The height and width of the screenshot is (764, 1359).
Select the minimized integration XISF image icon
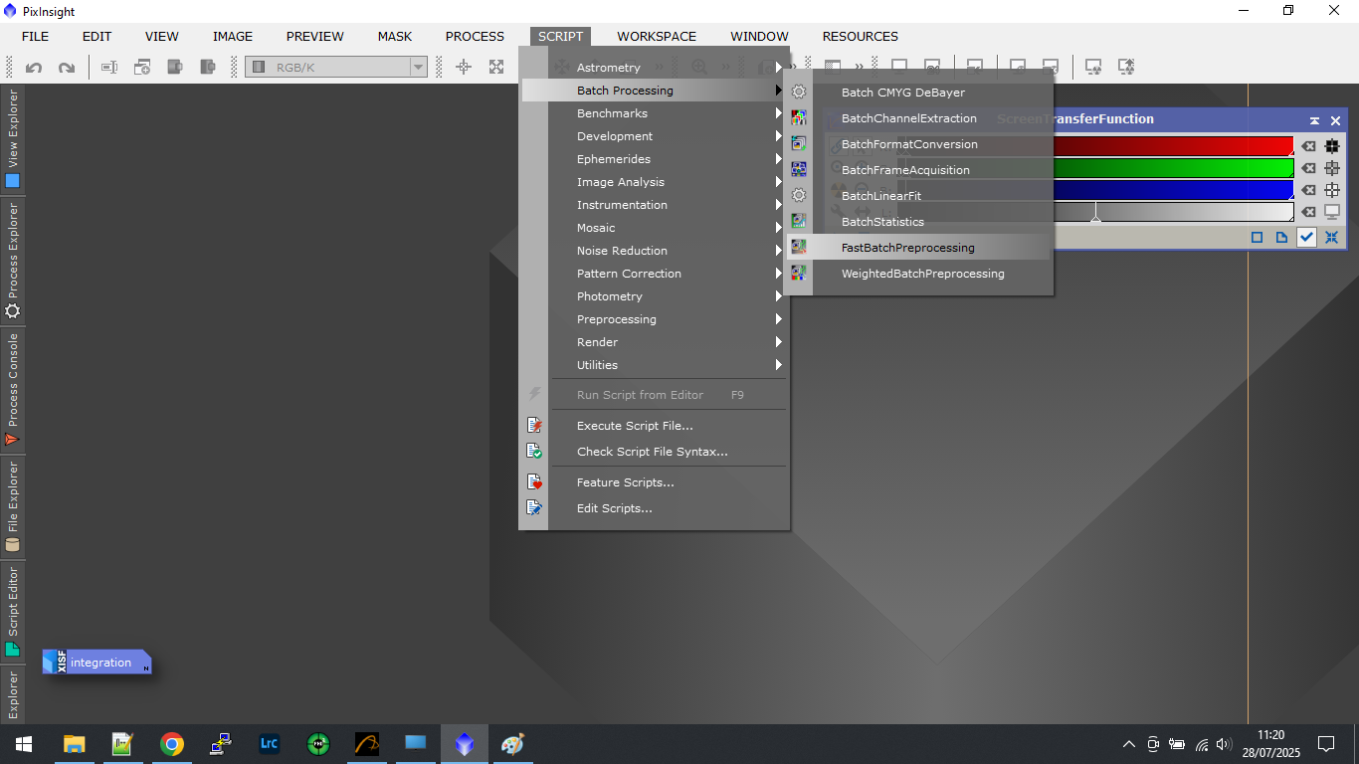pyautogui.click(x=97, y=663)
